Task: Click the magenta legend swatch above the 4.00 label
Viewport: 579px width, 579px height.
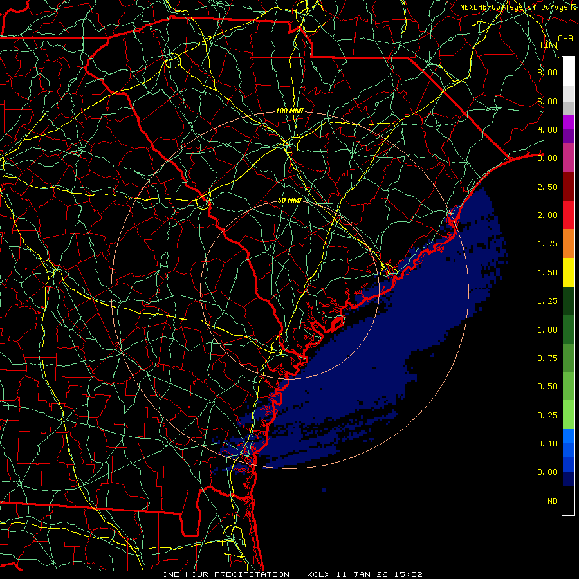Action: (568, 122)
